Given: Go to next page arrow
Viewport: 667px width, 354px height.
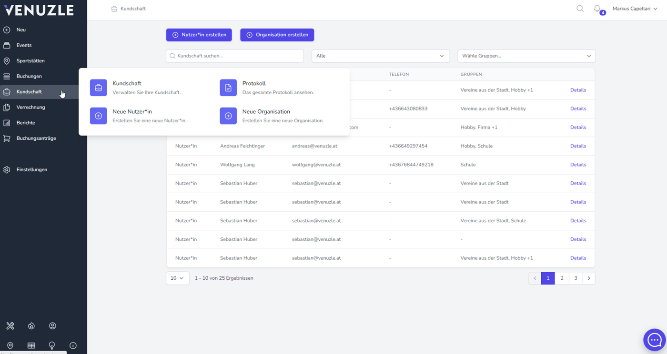Looking at the screenshot, I should tap(589, 278).
